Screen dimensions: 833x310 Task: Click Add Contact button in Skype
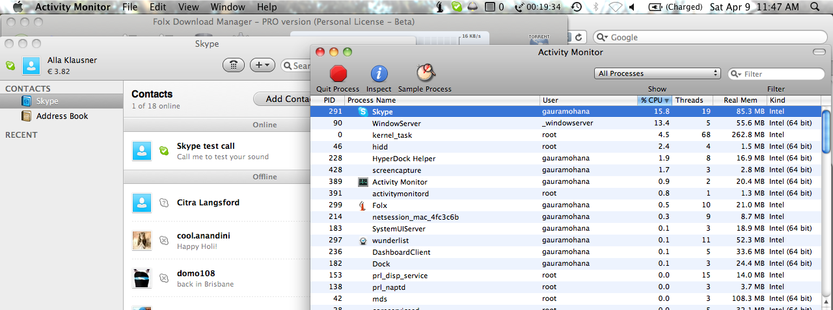(282, 99)
